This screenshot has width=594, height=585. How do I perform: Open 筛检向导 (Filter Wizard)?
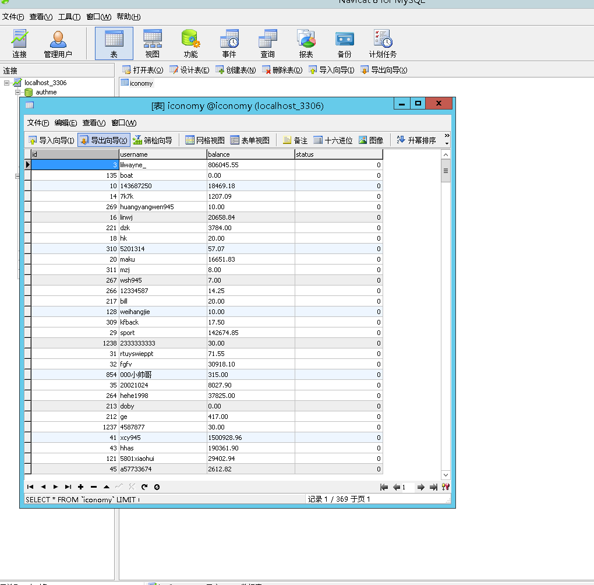coord(153,140)
